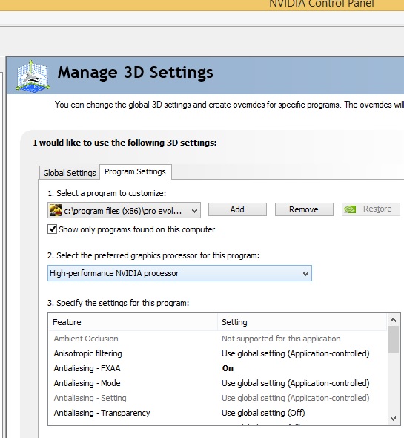404x438 pixels.
Task: Toggle Show only programs found on this computer
Action: point(52,229)
